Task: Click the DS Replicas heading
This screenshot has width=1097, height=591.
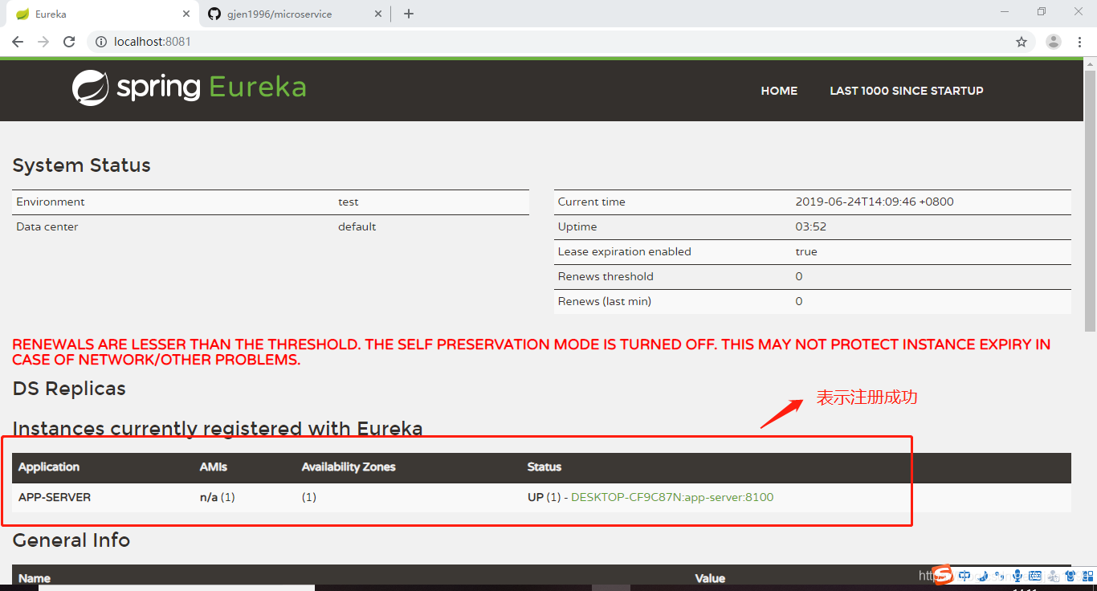Action: (x=69, y=389)
